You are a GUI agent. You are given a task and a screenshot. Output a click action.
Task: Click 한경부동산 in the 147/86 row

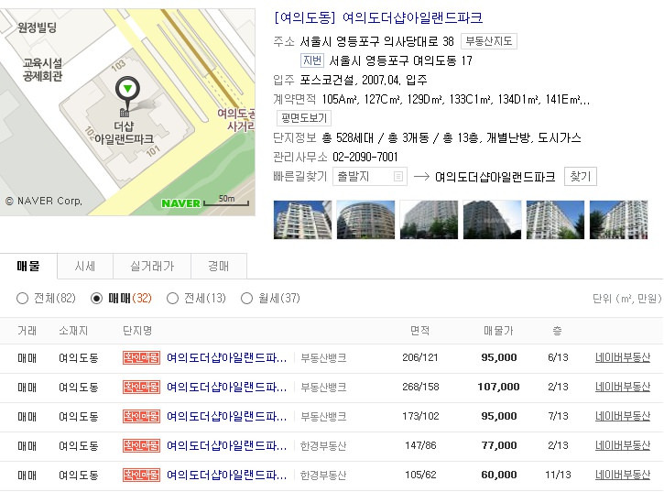pyautogui.click(x=323, y=446)
